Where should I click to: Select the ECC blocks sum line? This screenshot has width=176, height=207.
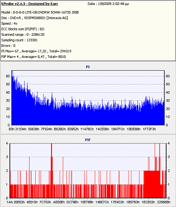tap(23, 29)
